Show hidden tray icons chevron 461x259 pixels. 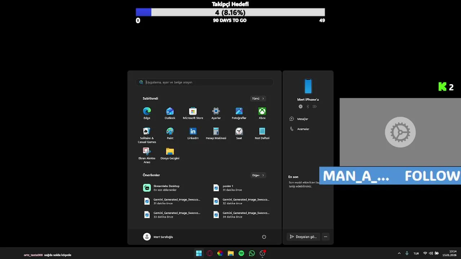[x=399, y=253]
